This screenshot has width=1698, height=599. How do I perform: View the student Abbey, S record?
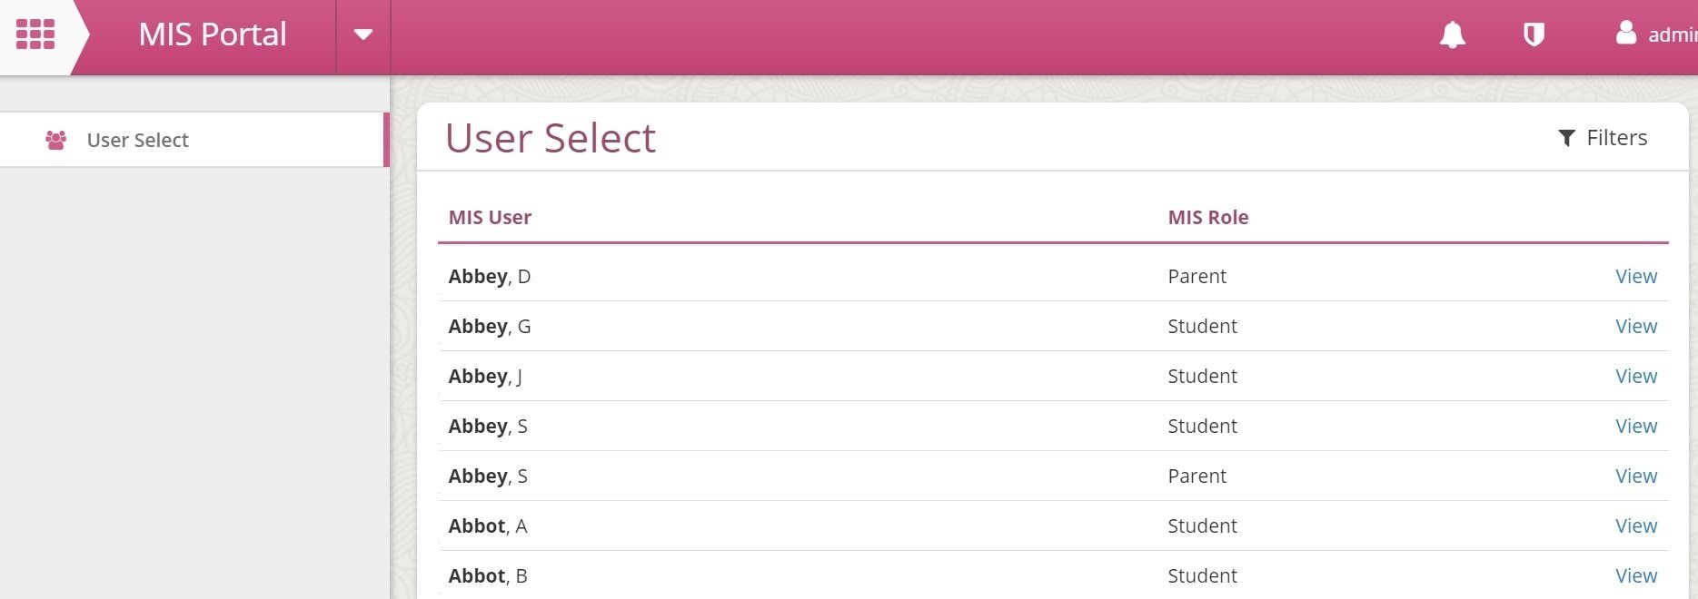click(x=1636, y=426)
